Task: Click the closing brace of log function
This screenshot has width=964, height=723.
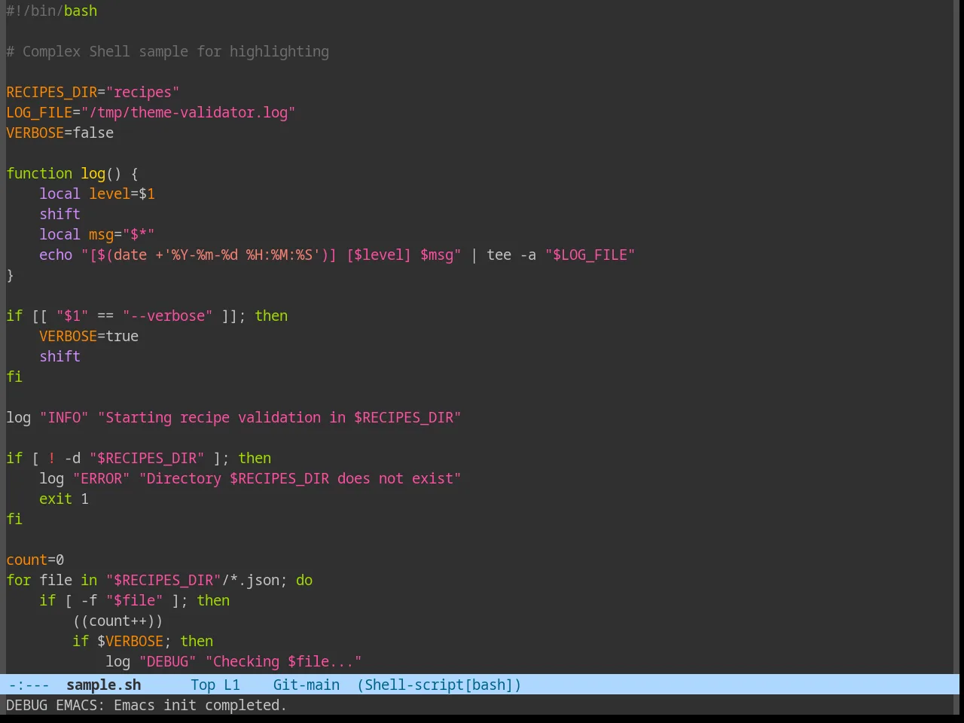Action: [x=10, y=275]
